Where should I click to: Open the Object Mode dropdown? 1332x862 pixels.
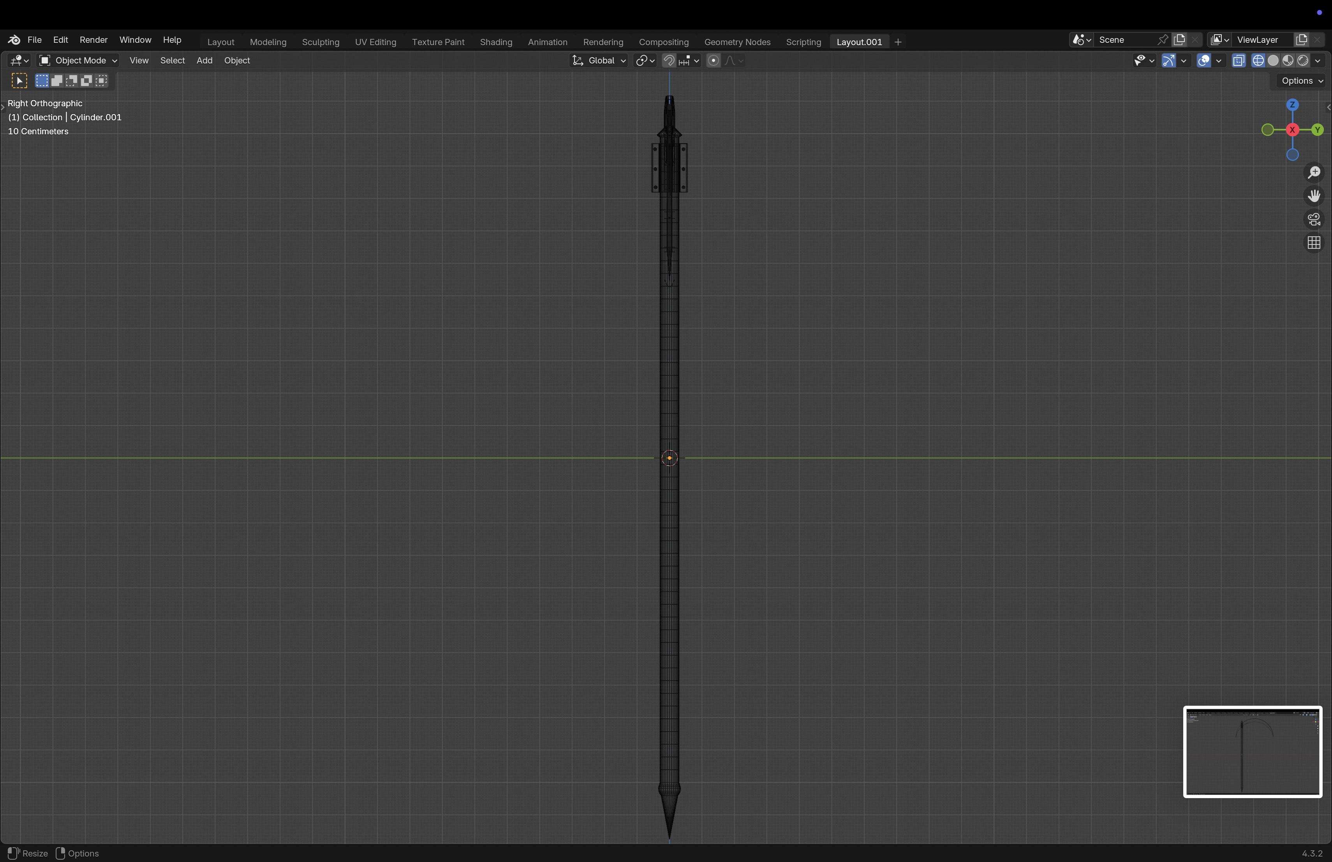78,60
